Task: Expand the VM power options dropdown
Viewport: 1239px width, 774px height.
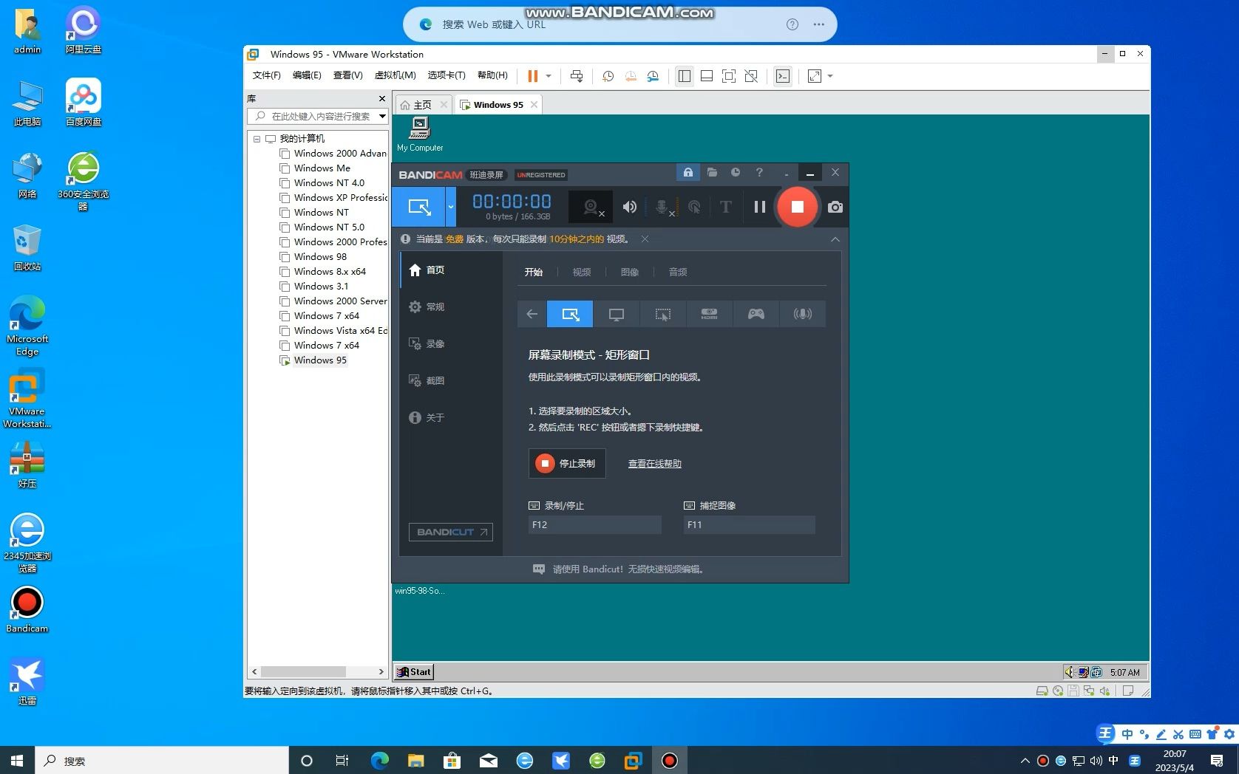Action: tap(549, 76)
